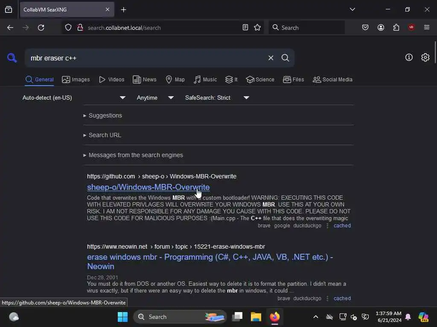Screen dimensions: 437x327
Task: Open the SafeSearch: Strict dropdown
Action: (217, 98)
